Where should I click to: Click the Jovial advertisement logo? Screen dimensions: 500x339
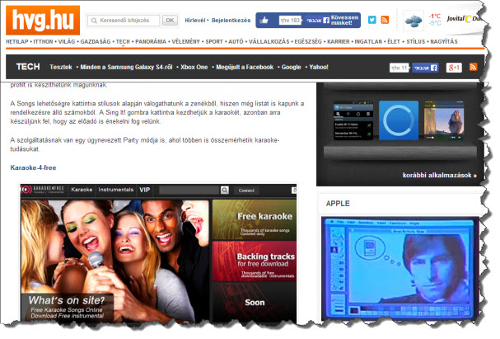click(x=463, y=19)
